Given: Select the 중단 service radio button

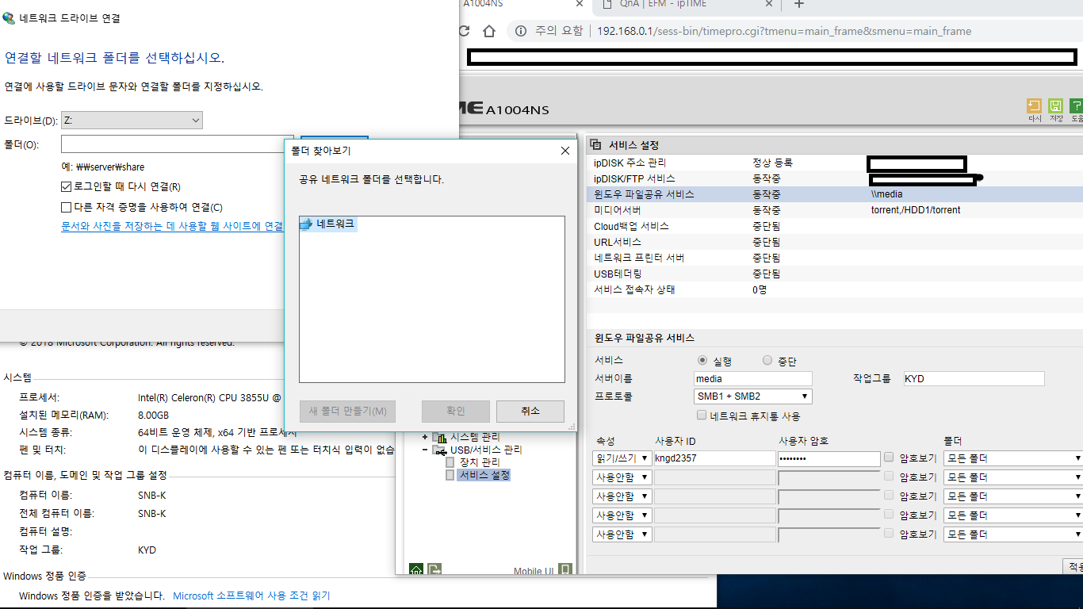Looking at the screenshot, I should point(767,361).
